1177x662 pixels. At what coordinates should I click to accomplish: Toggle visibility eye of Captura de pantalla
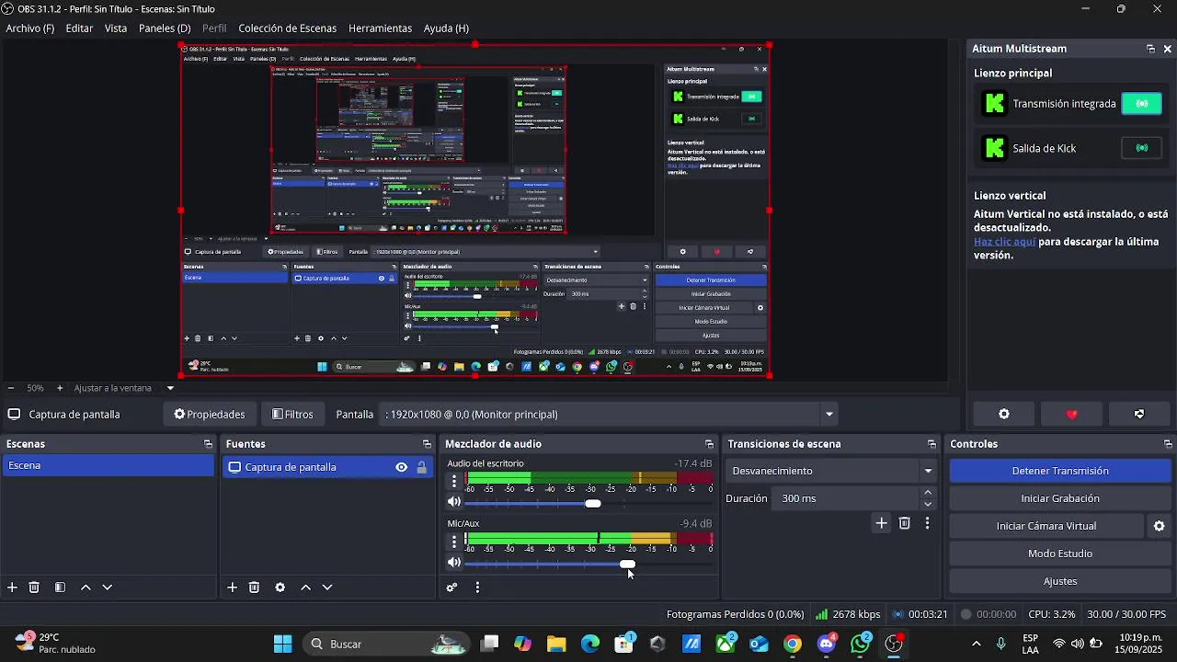(401, 467)
